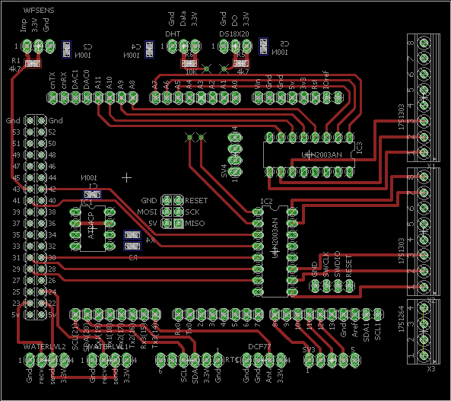Click the RTC connector label
The height and width of the screenshot is (401, 451).
point(232,360)
